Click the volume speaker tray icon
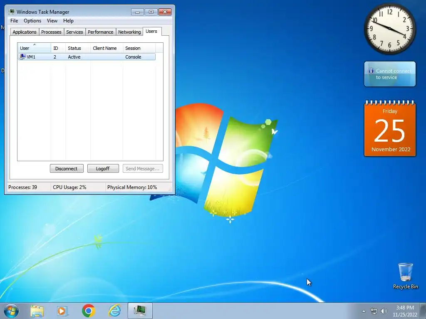The width and height of the screenshot is (426, 319). 384,311
